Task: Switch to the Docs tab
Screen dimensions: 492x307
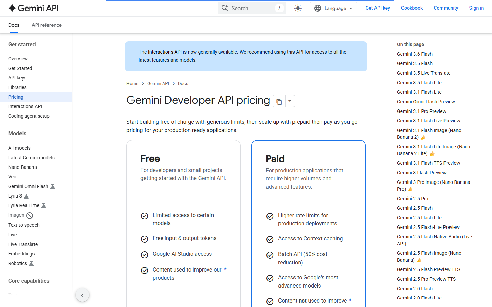Action: pyautogui.click(x=14, y=25)
